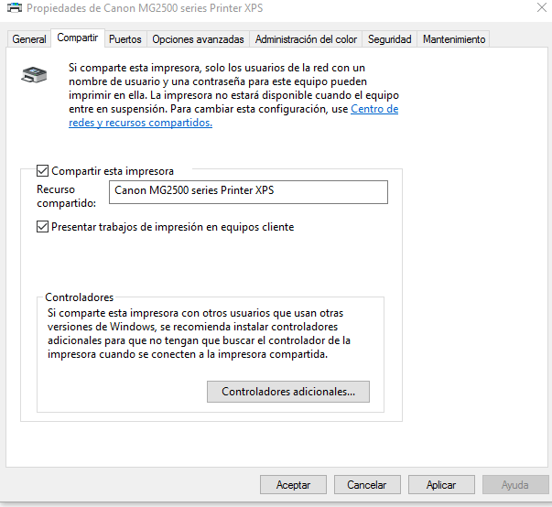Uncheck Compartir esta impresora checkbox
The image size is (552, 507).
click(x=42, y=171)
